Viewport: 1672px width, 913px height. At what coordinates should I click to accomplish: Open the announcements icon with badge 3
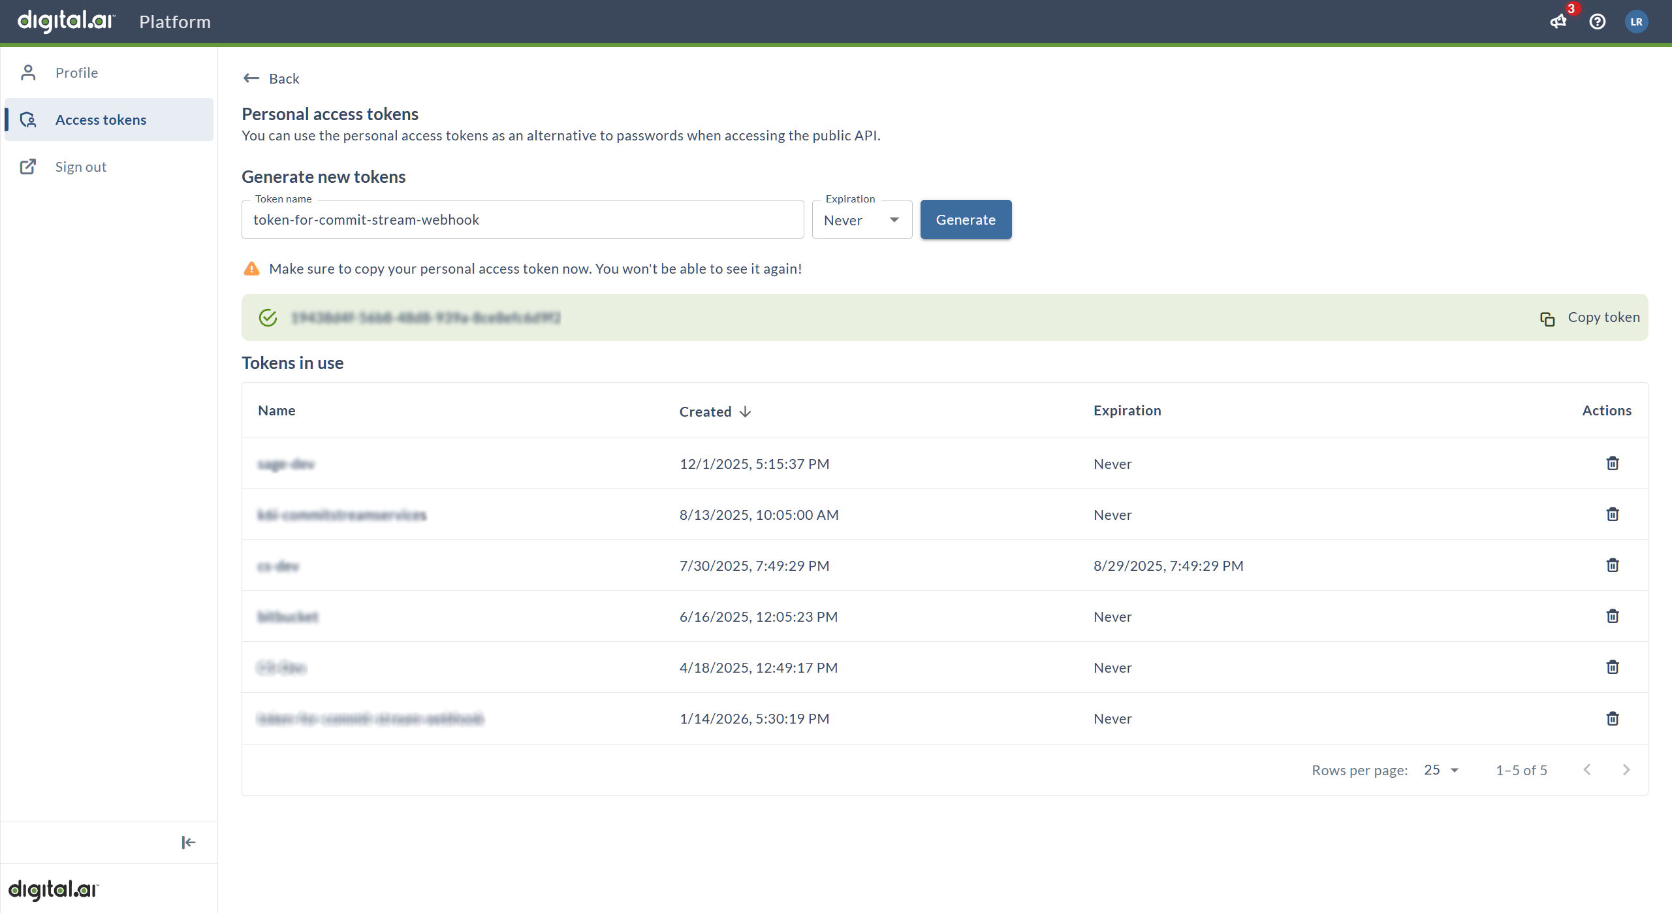tap(1558, 22)
